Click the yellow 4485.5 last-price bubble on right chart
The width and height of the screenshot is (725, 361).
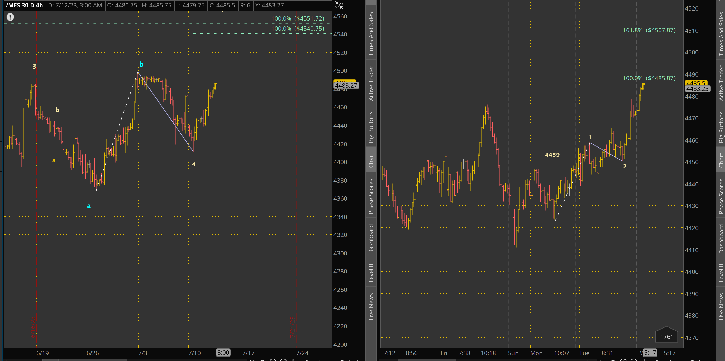click(x=696, y=83)
